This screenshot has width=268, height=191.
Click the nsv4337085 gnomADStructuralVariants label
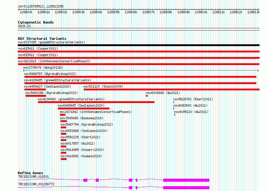point(51,42)
